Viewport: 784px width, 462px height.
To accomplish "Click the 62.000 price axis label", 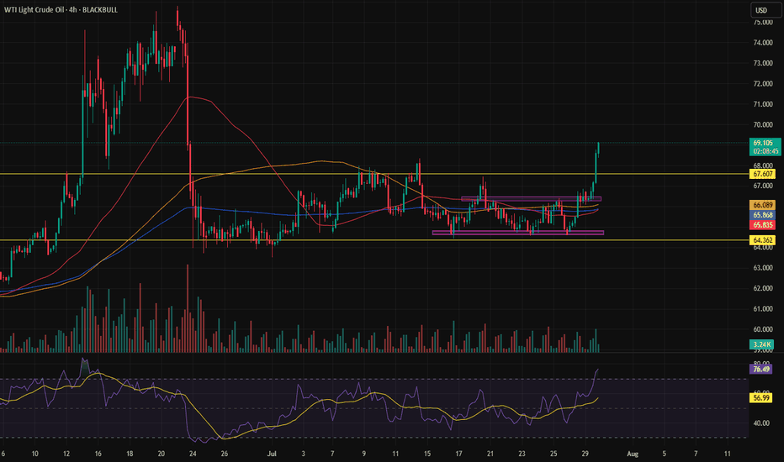I will [x=763, y=289].
